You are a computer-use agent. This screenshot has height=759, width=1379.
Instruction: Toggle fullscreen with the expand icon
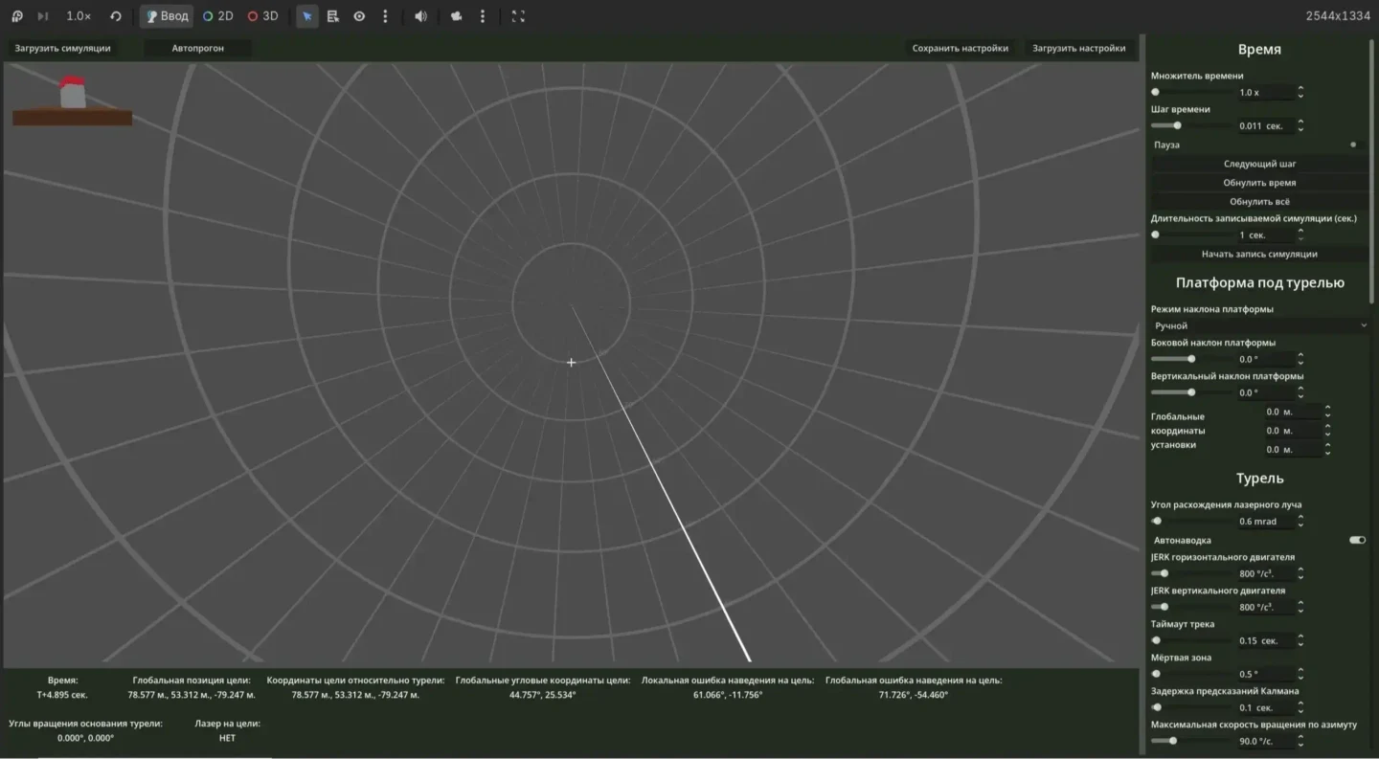click(518, 16)
